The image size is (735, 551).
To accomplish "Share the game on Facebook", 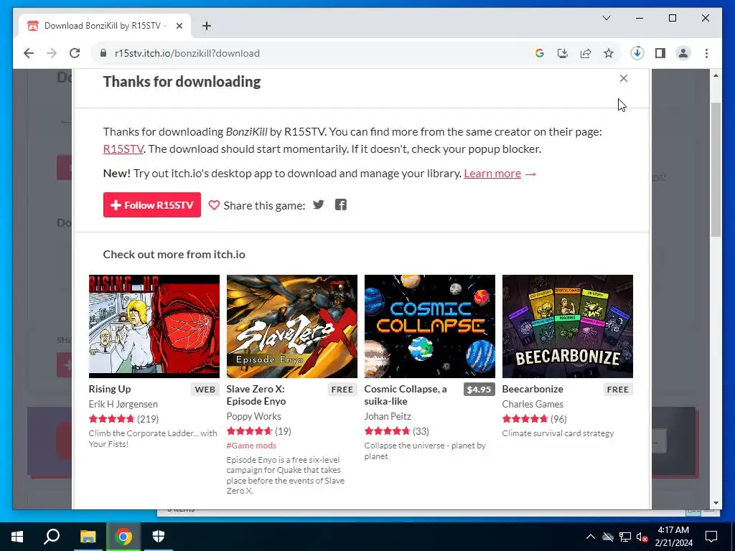I will 341,204.
